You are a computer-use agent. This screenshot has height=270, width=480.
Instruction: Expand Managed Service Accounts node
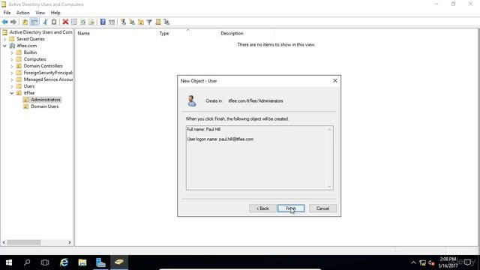click(12, 79)
